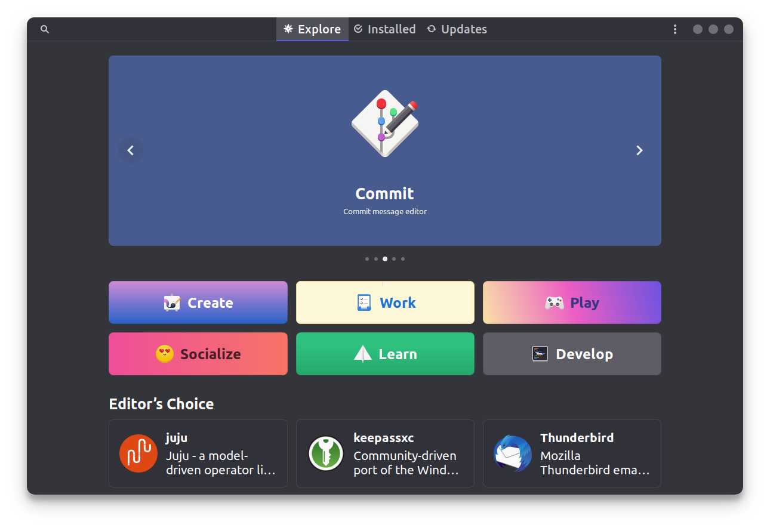This screenshot has width=770, height=531.
Task: Advance the carousel with the right chevron
Action: pyautogui.click(x=639, y=150)
